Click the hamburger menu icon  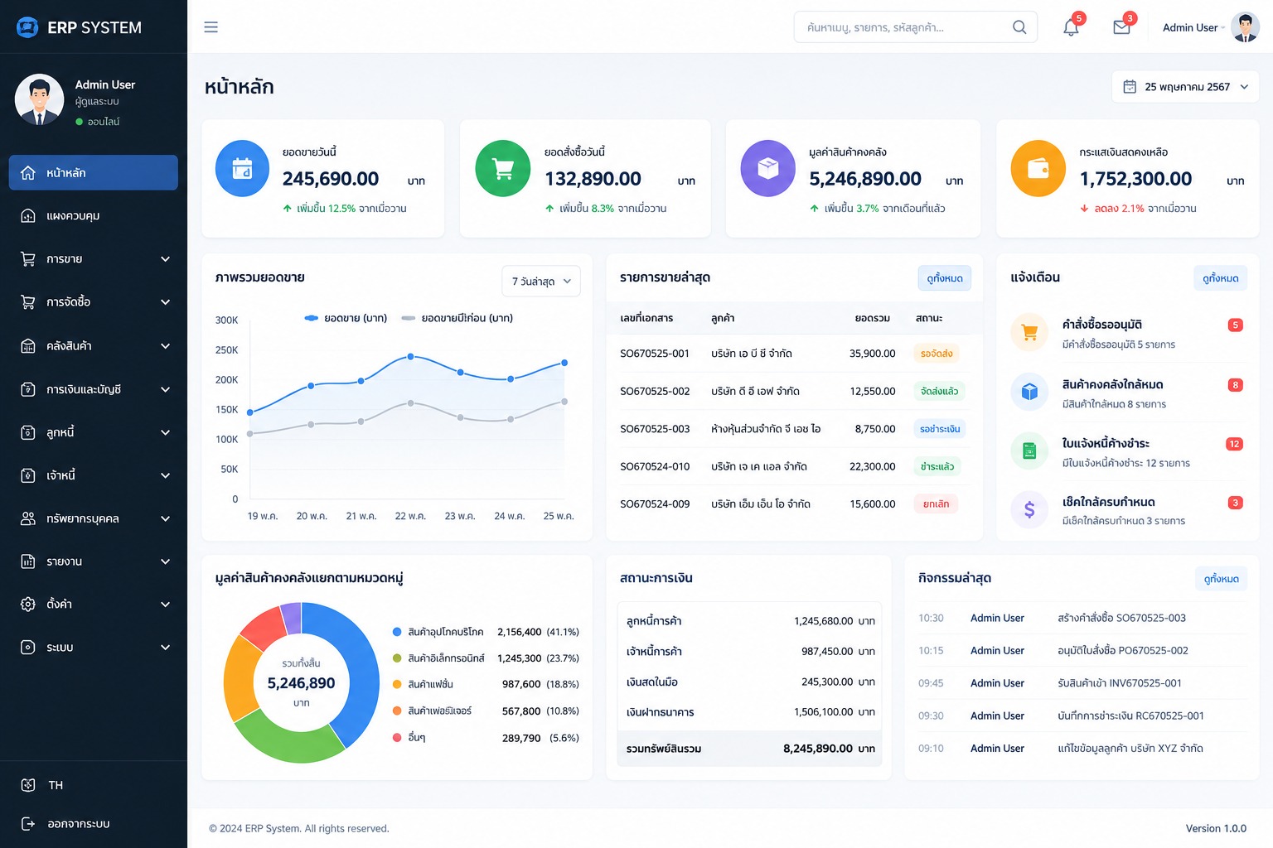[211, 27]
